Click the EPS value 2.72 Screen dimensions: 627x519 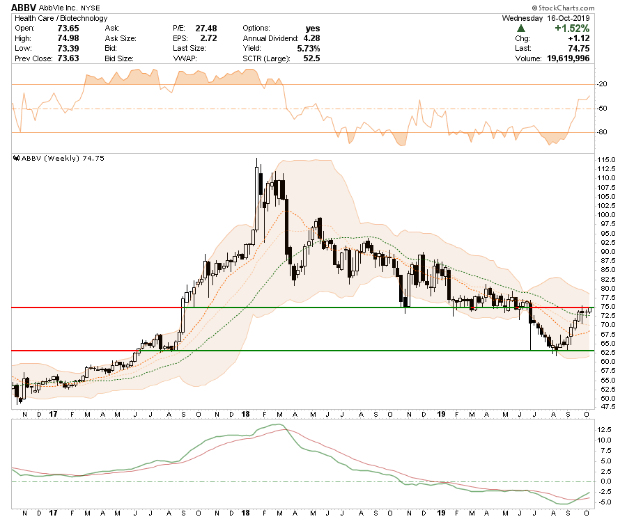(x=209, y=38)
